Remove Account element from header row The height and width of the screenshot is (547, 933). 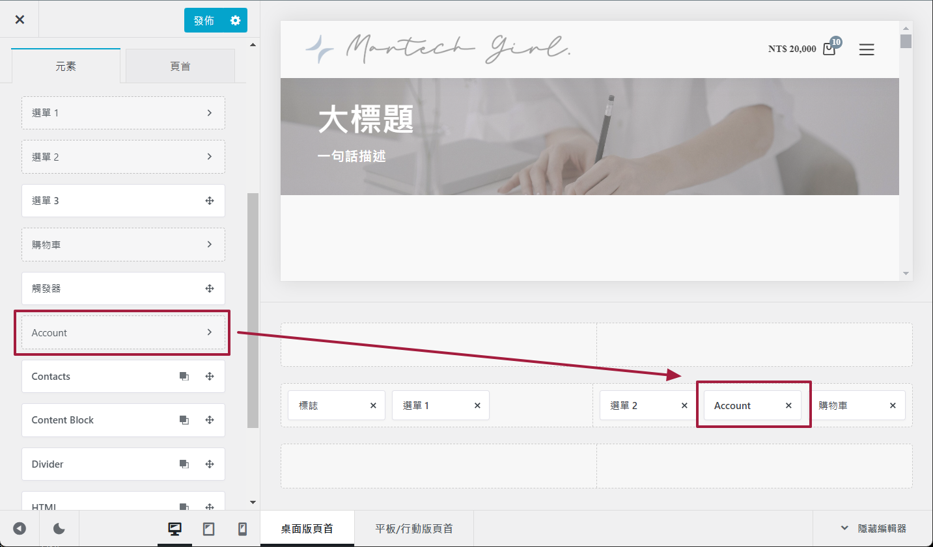[x=788, y=406]
